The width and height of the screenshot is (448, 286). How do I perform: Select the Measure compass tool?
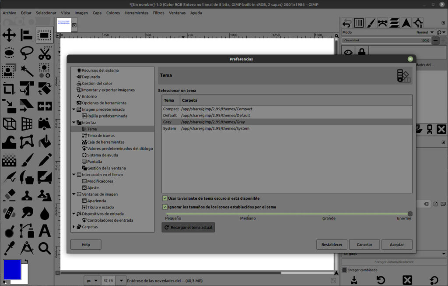(27, 248)
